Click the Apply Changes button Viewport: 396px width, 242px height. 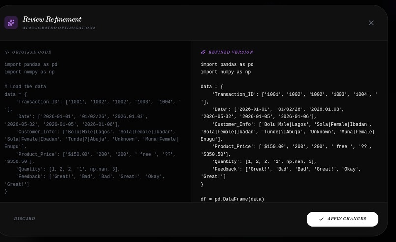(342, 219)
